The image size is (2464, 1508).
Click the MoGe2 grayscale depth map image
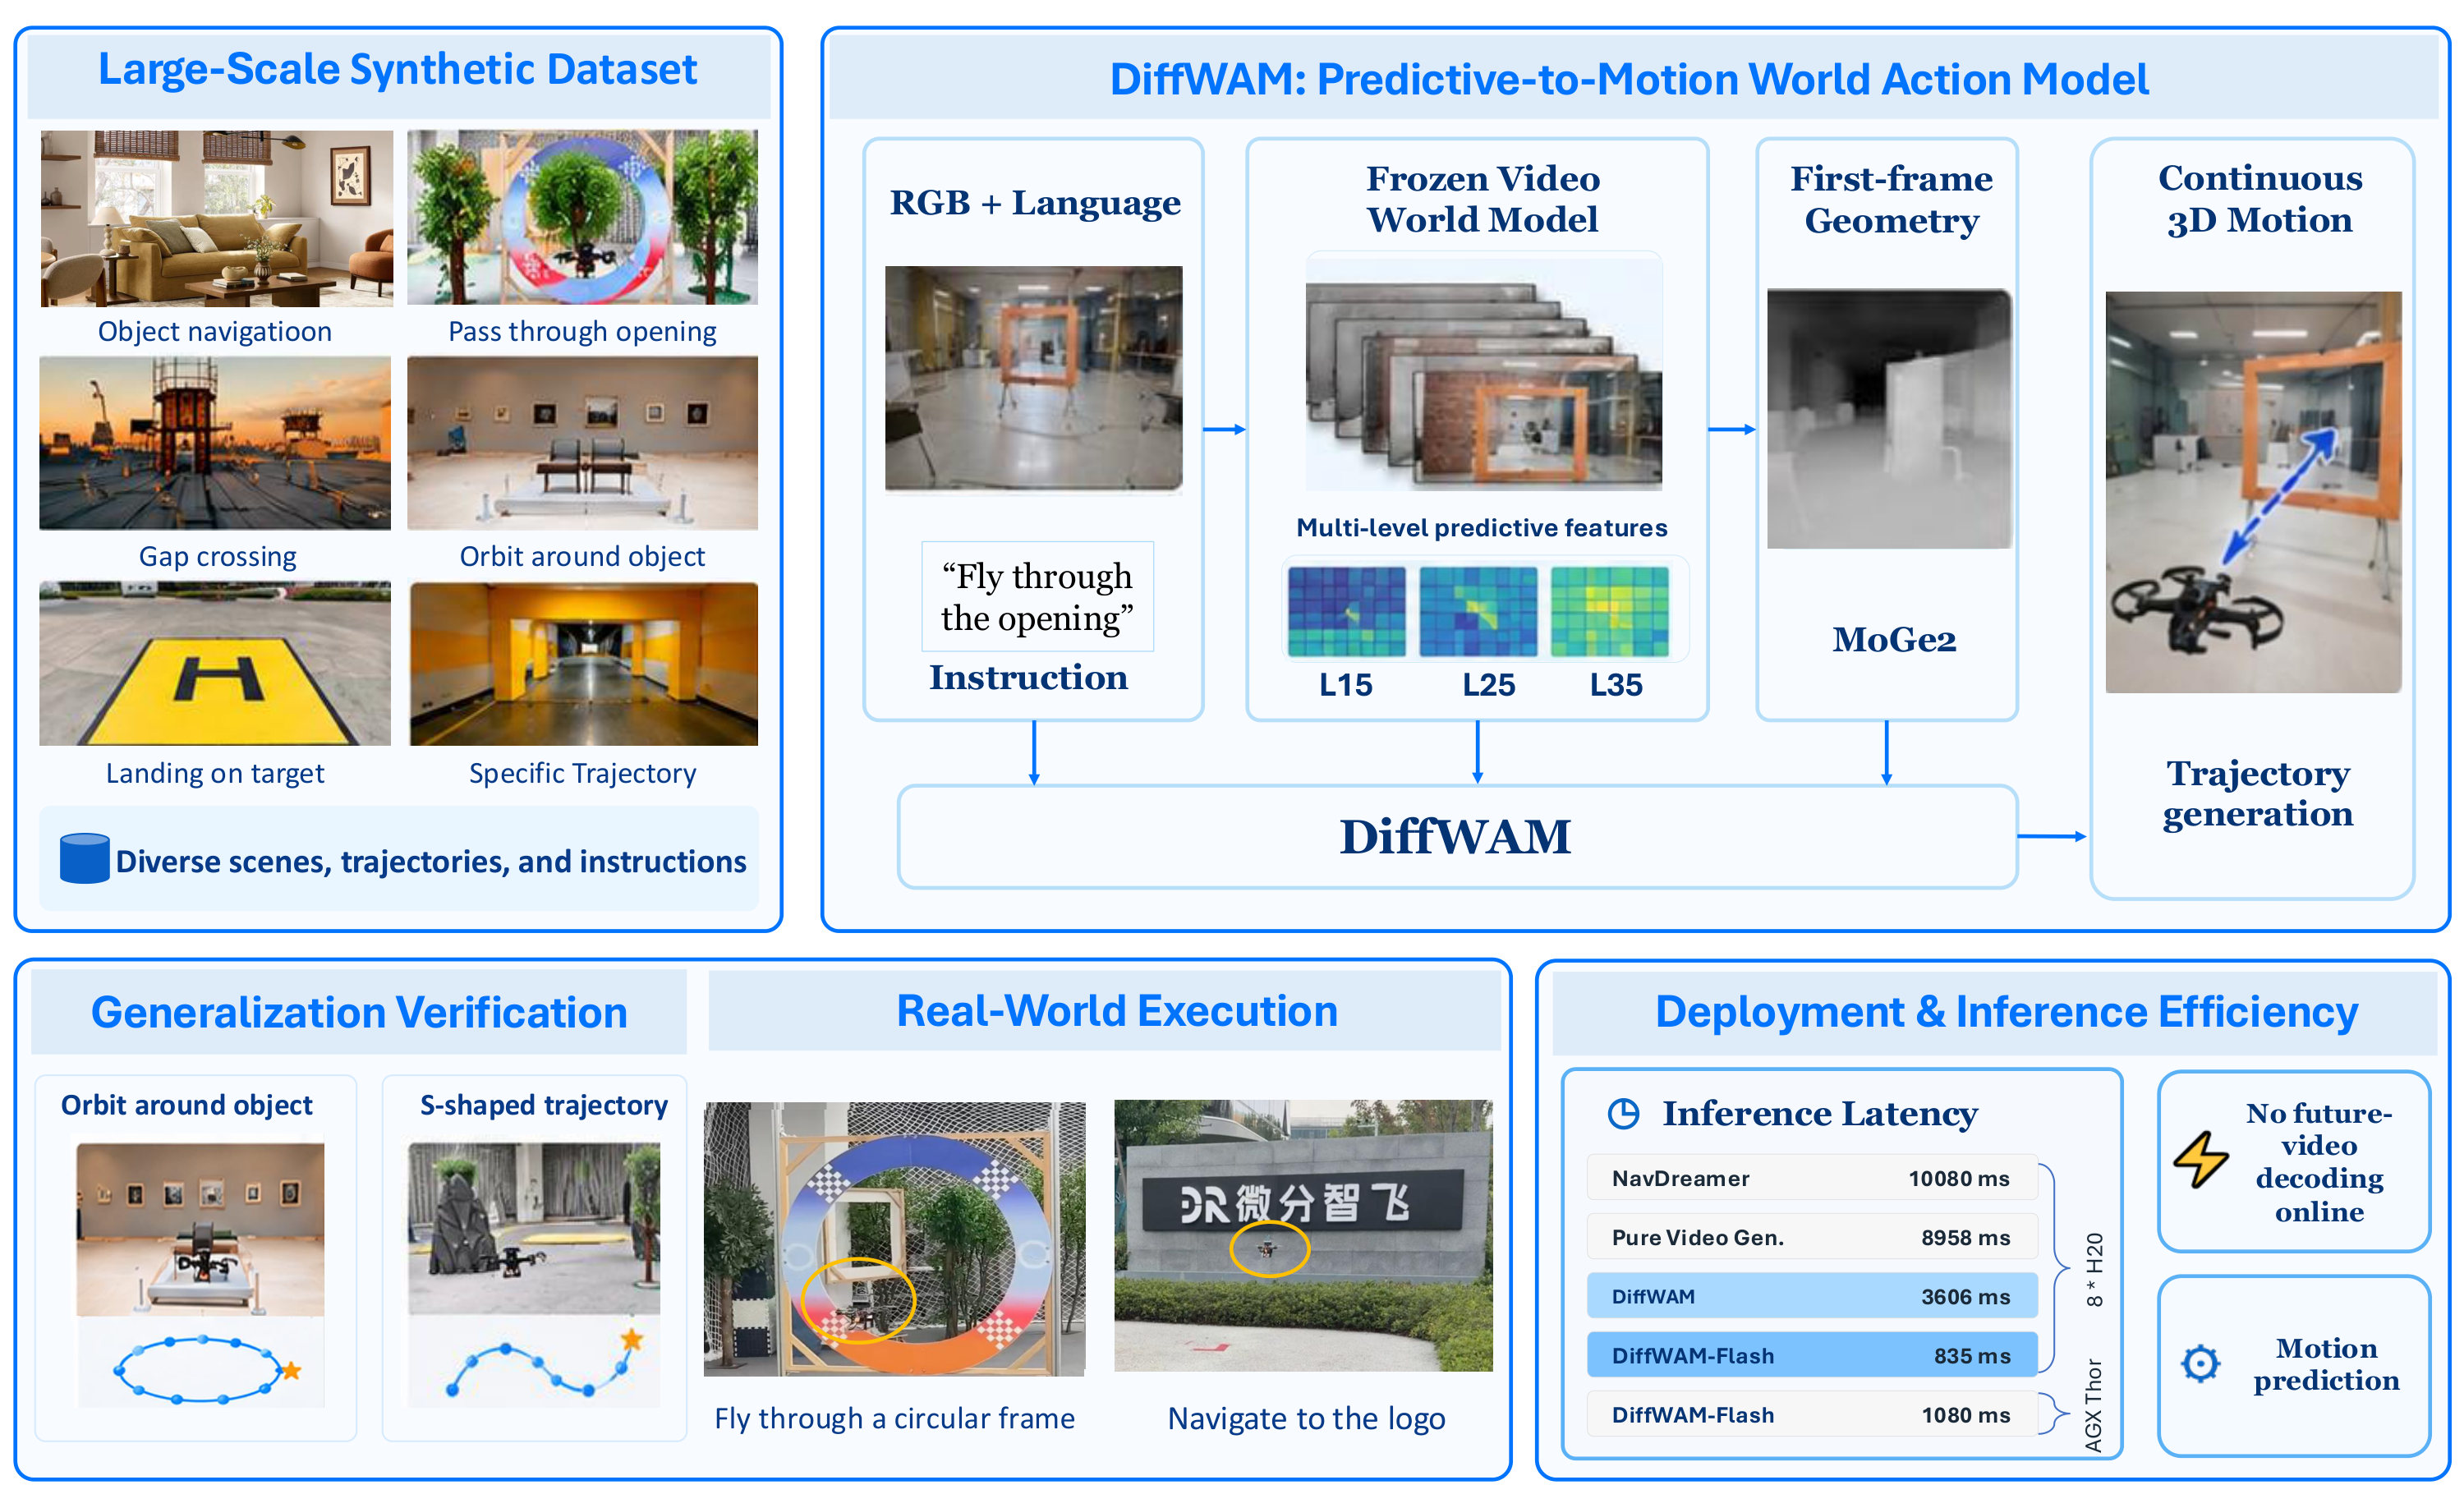tap(1890, 419)
